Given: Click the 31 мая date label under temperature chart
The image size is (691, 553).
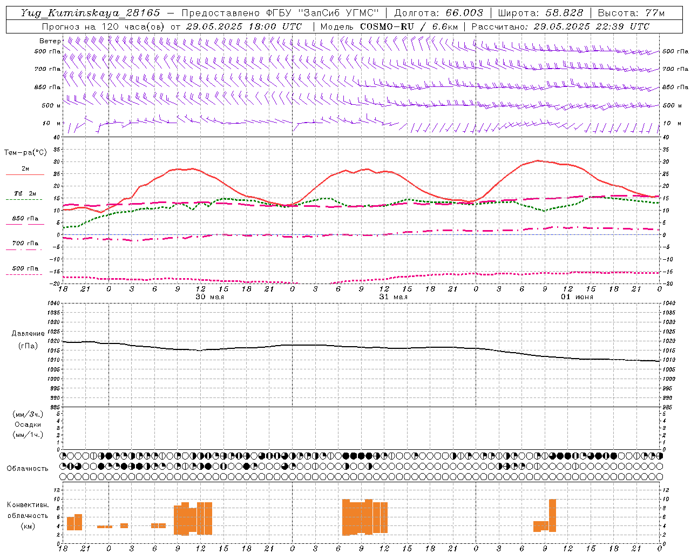Looking at the screenshot, I should (x=394, y=297).
